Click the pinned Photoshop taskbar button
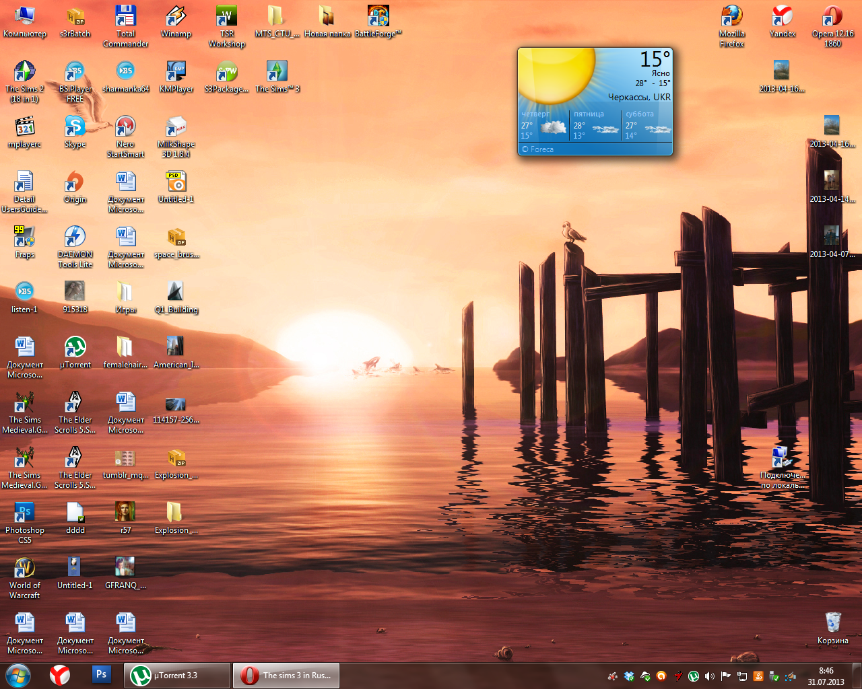Viewport: 862px width, 689px height. pos(101,674)
